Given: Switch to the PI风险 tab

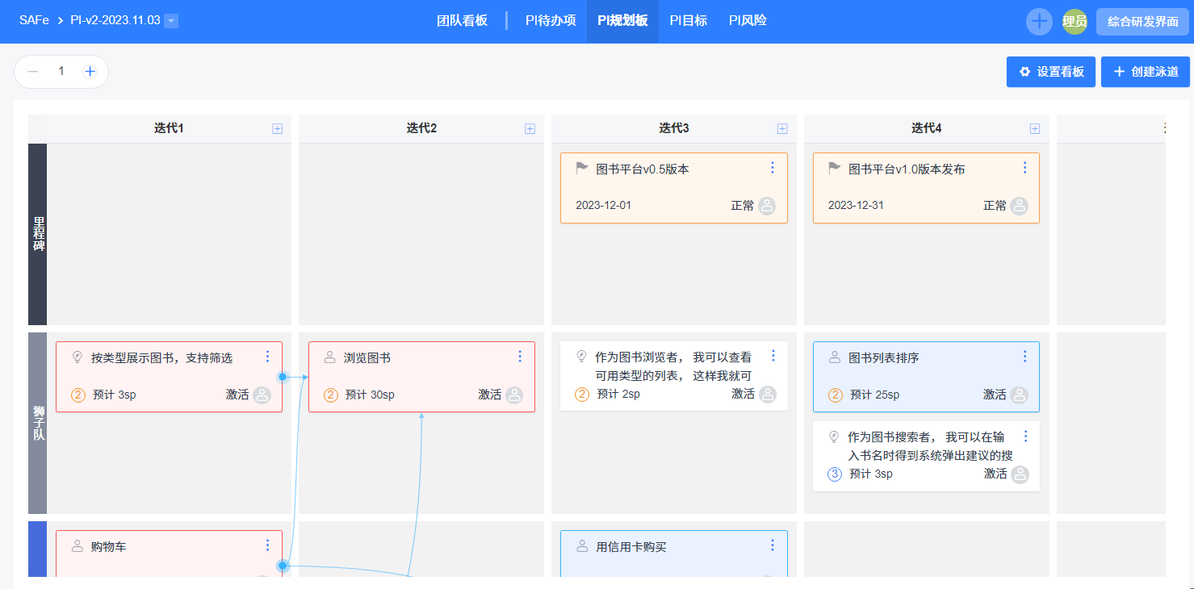Looking at the screenshot, I should pos(748,21).
